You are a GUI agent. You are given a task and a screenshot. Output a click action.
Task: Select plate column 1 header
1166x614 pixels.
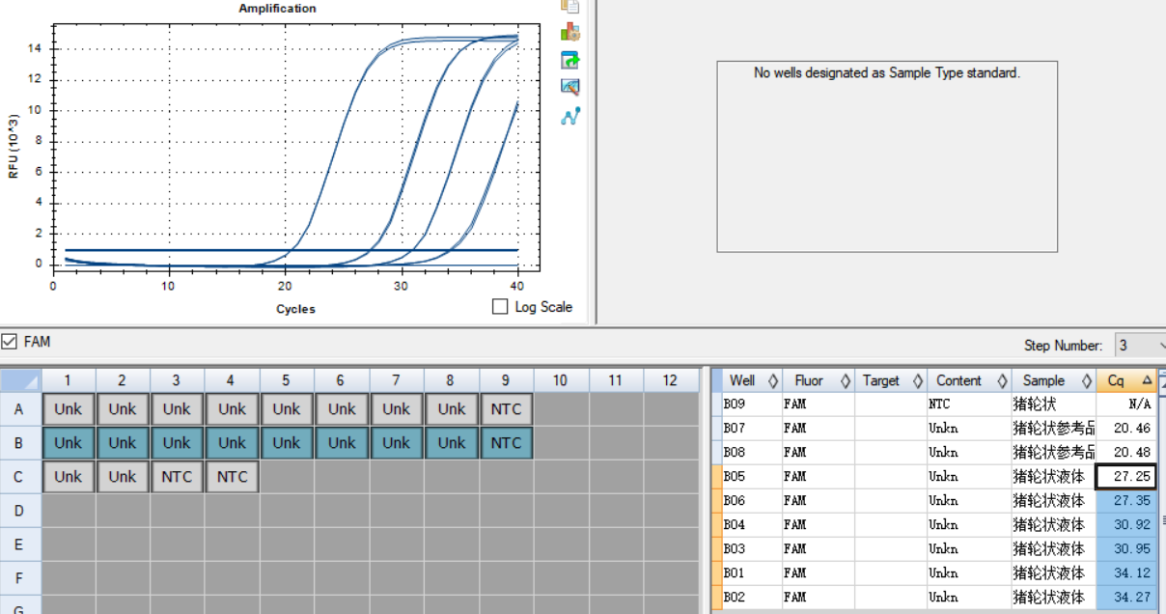tap(68, 380)
